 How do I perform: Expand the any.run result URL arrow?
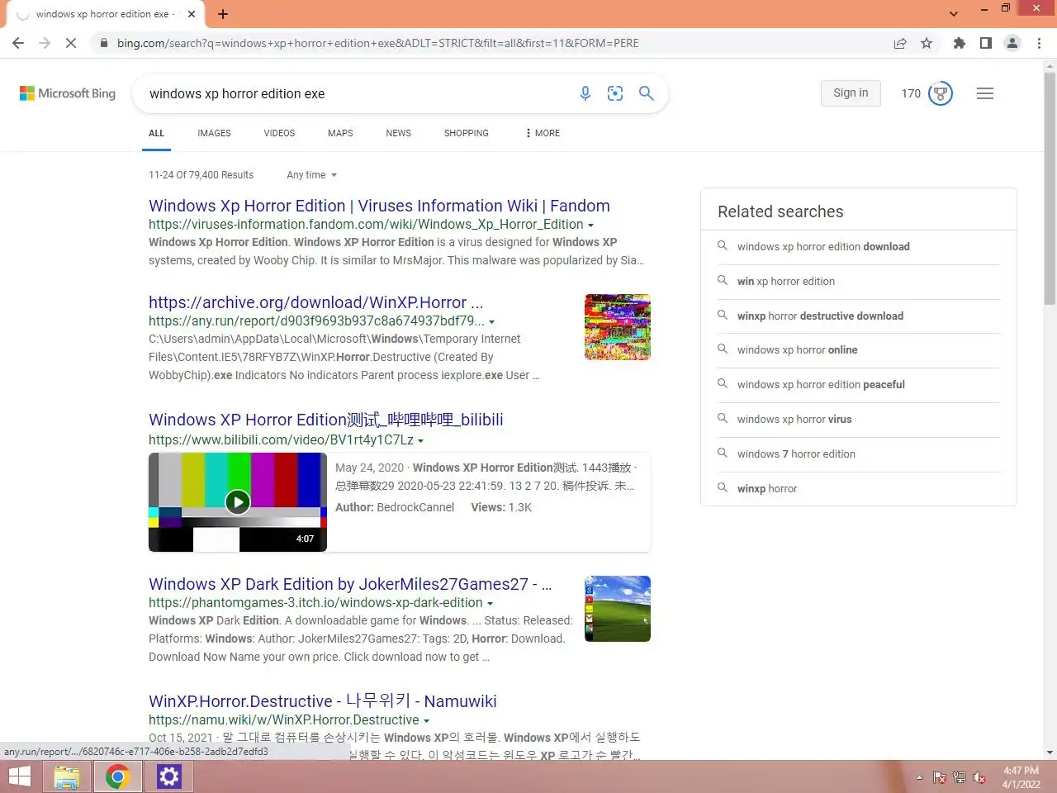pyautogui.click(x=492, y=321)
